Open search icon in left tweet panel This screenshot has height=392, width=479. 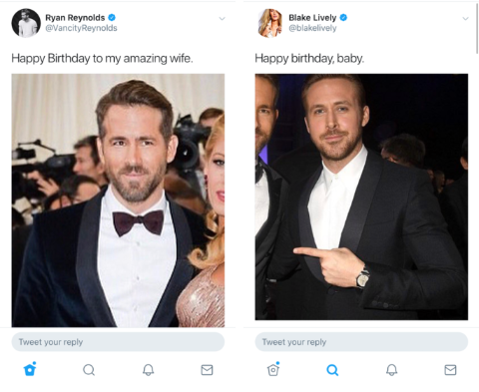click(89, 370)
